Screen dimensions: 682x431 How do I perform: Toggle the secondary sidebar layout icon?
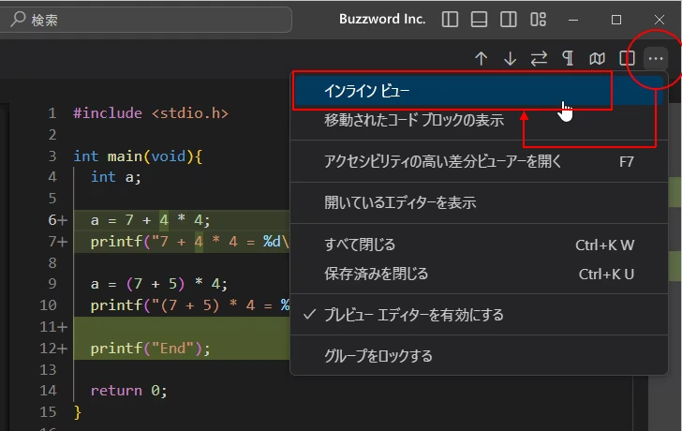pyautogui.click(x=508, y=20)
